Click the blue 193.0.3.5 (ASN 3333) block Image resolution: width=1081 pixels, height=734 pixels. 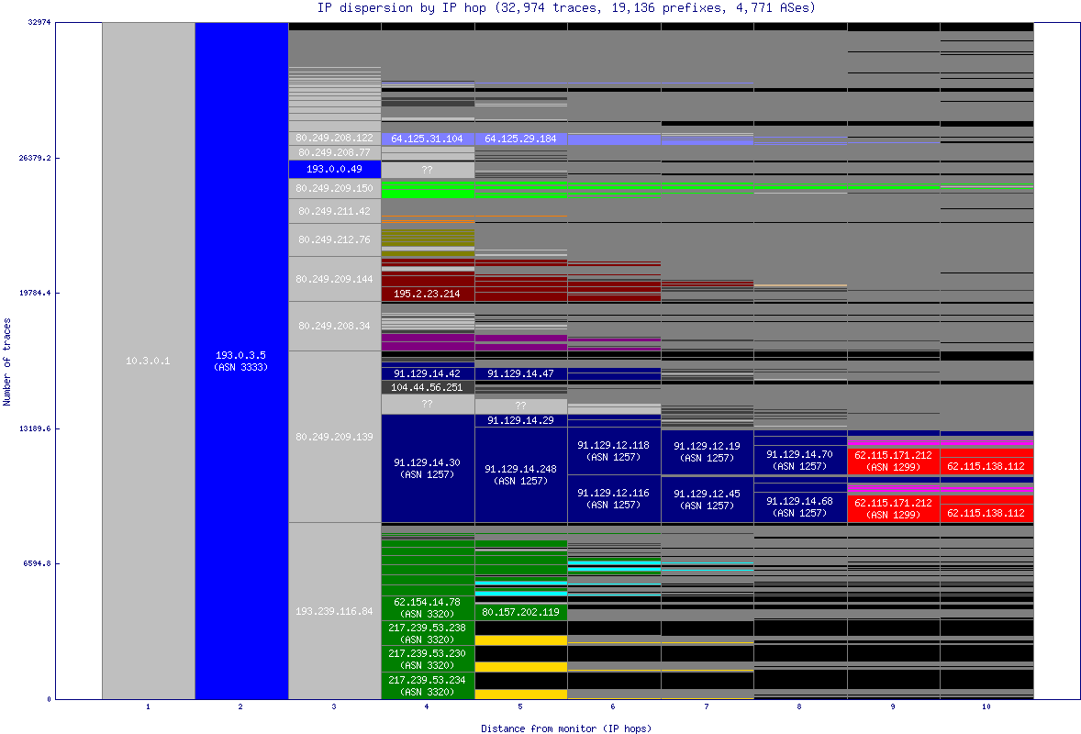[240, 361]
